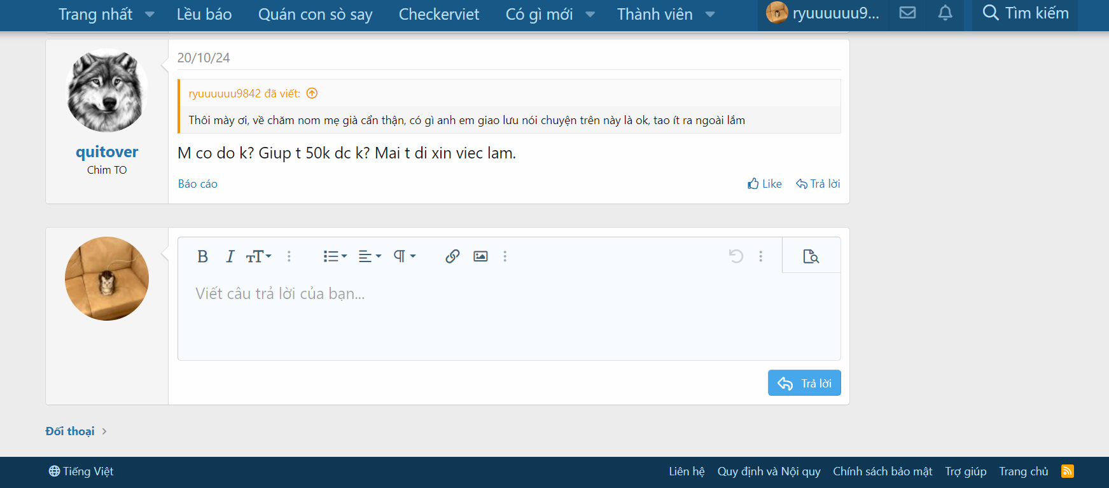Image resolution: width=1109 pixels, height=488 pixels.
Task: Report the post via Báo cáo
Action: tap(198, 184)
